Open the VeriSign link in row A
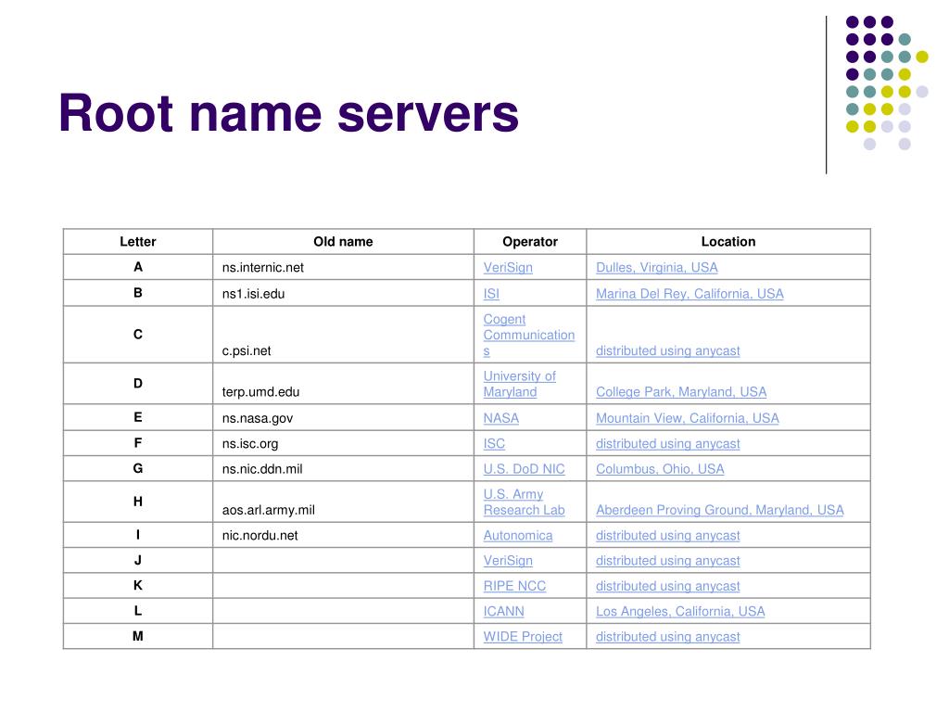 click(x=508, y=268)
